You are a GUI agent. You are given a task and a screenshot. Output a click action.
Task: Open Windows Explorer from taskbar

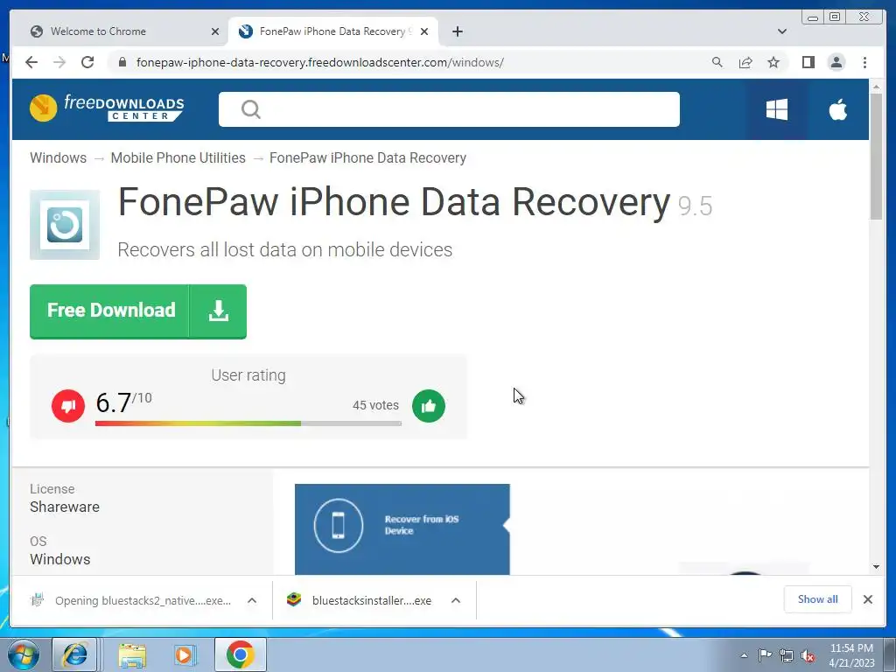click(x=132, y=654)
